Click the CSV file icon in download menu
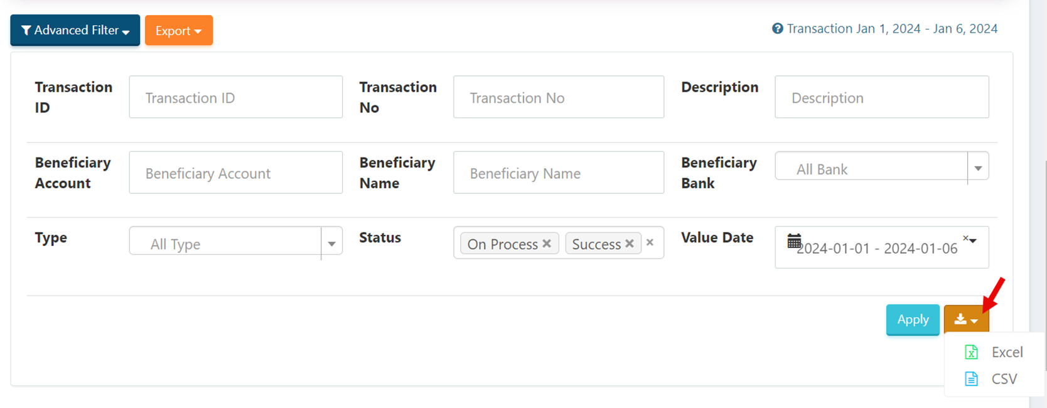The height and width of the screenshot is (408, 1047). (971, 379)
